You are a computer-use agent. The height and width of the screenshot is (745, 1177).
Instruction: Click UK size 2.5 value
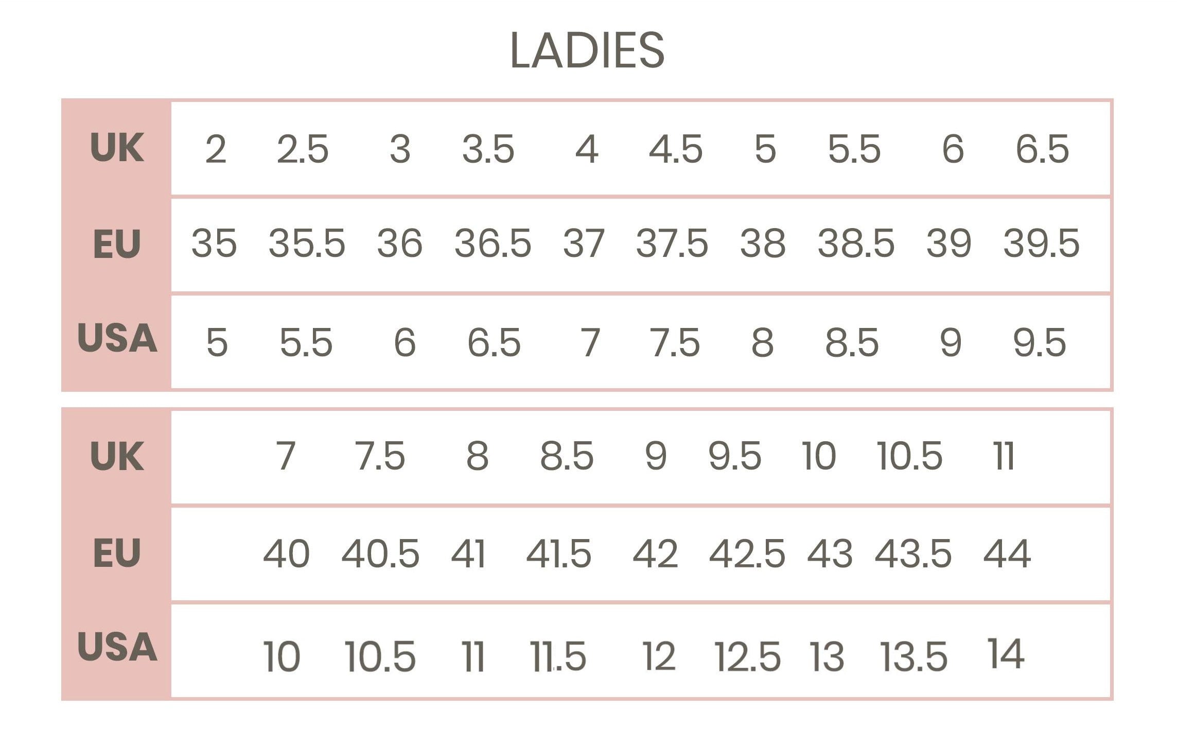tap(303, 149)
